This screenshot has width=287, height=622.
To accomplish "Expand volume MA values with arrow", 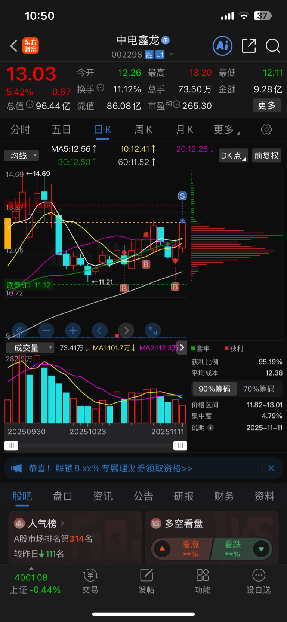I will (x=182, y=347).
